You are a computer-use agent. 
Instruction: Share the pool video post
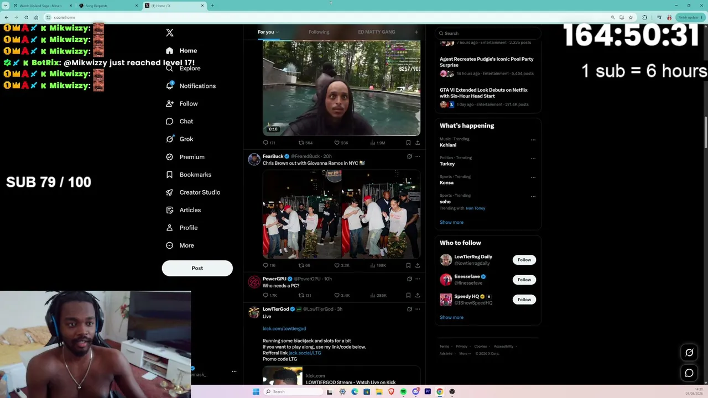pyautogui.click(x=418, y=143)
